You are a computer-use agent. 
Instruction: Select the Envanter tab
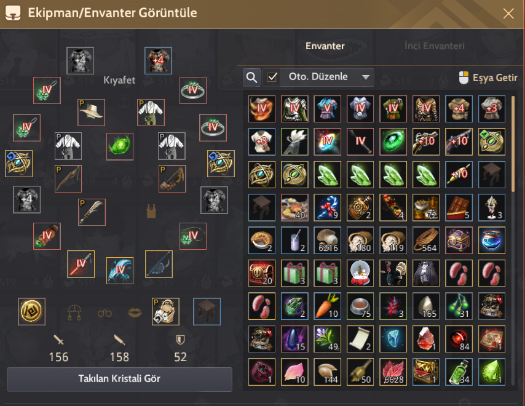tap(325, 46)
